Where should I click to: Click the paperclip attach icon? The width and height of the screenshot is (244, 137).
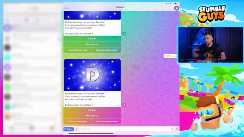click(77, 129)
